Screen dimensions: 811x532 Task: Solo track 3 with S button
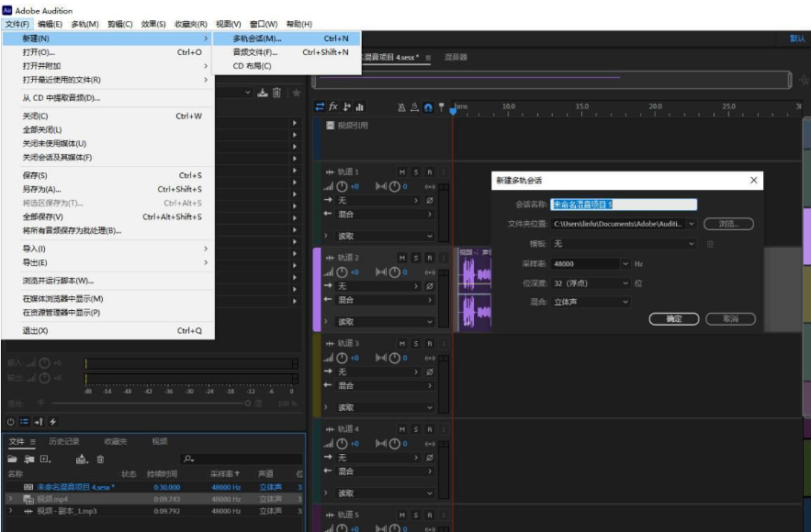416,343
